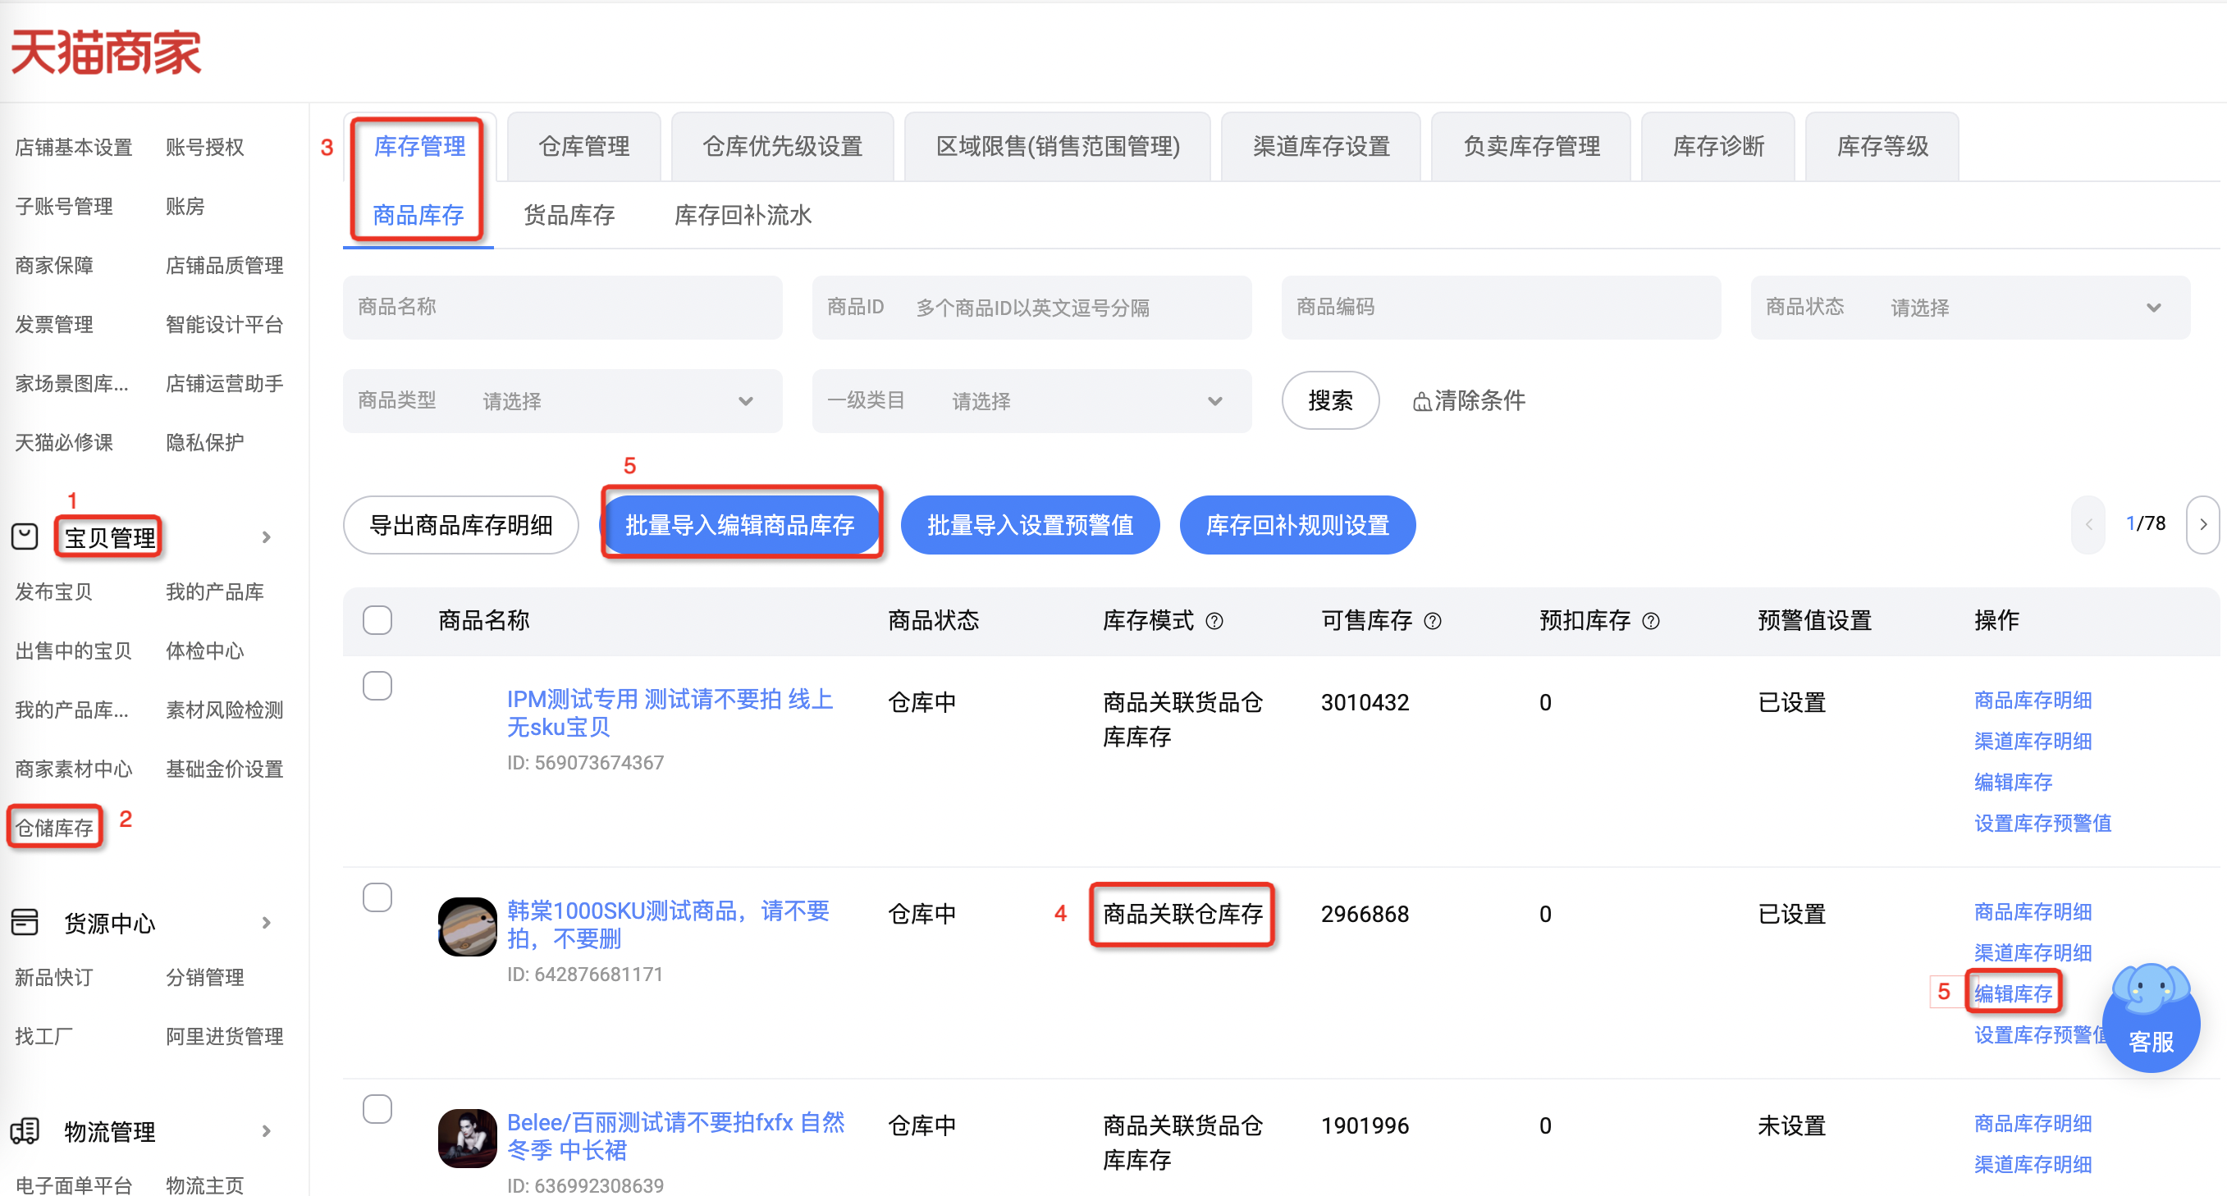Check the 韩棠1000SKU测试商品 row checkbox

377,898
